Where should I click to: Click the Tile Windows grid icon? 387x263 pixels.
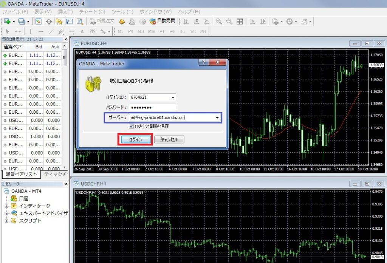pos(240,22)
